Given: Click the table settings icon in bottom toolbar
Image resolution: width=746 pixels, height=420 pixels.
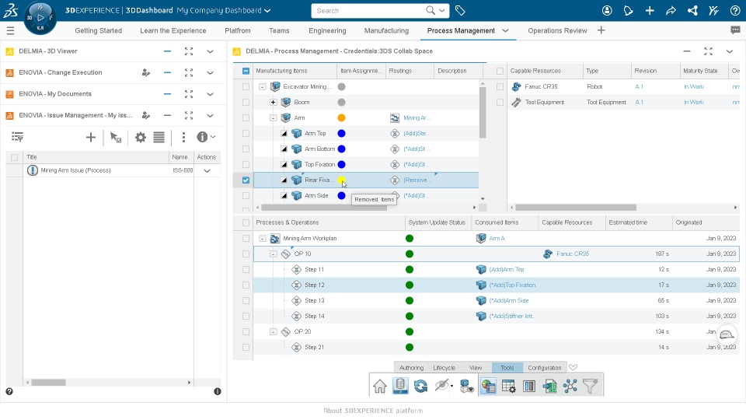Looking at the screenshot, I should point(508,386).
